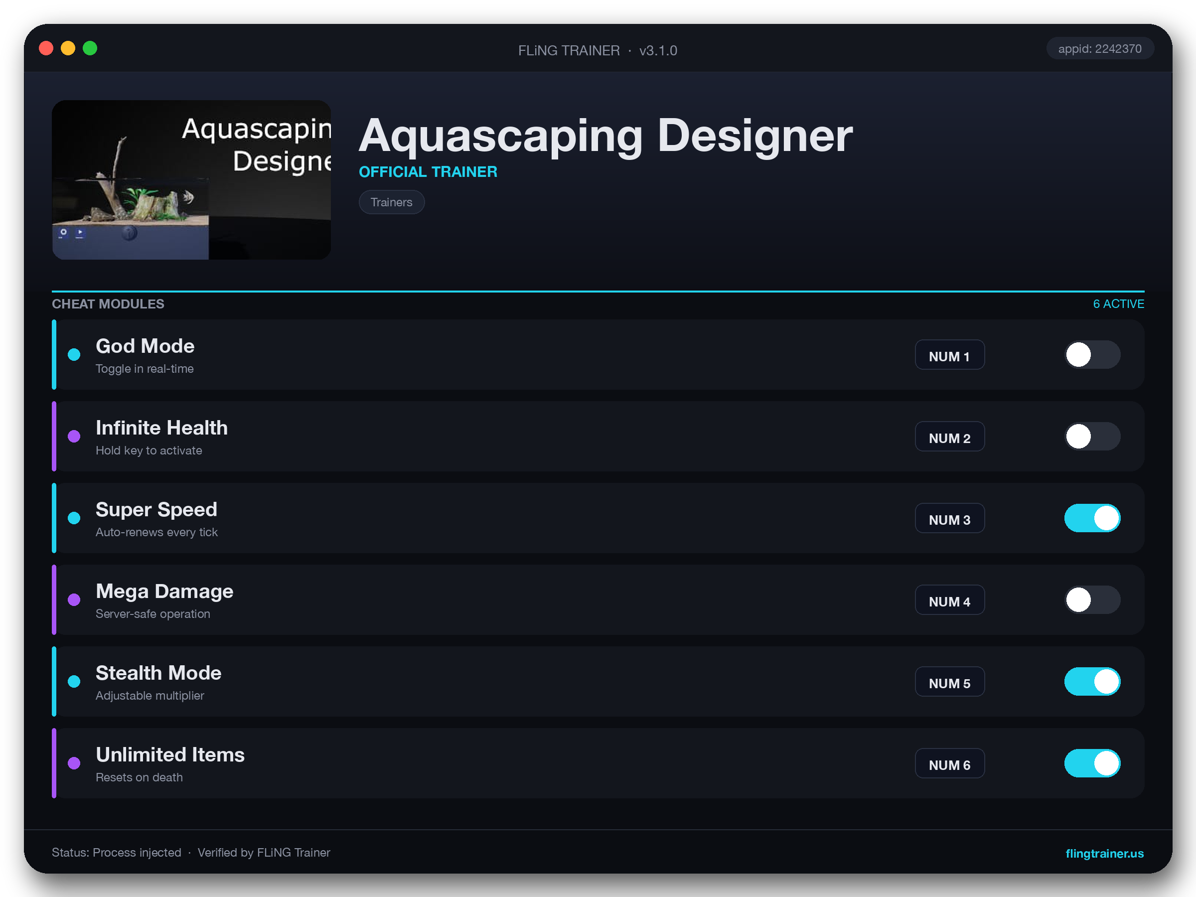Click the Super Speed module name
Image resolution: width=1196 pixels, height=897 pixels.
click(156, 509)
